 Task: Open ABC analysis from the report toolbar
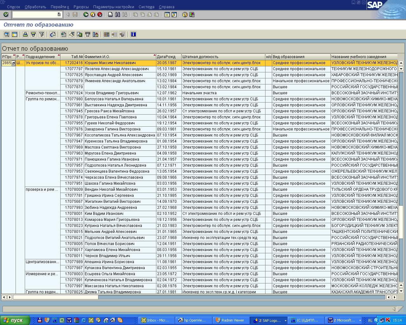[95, 34]
